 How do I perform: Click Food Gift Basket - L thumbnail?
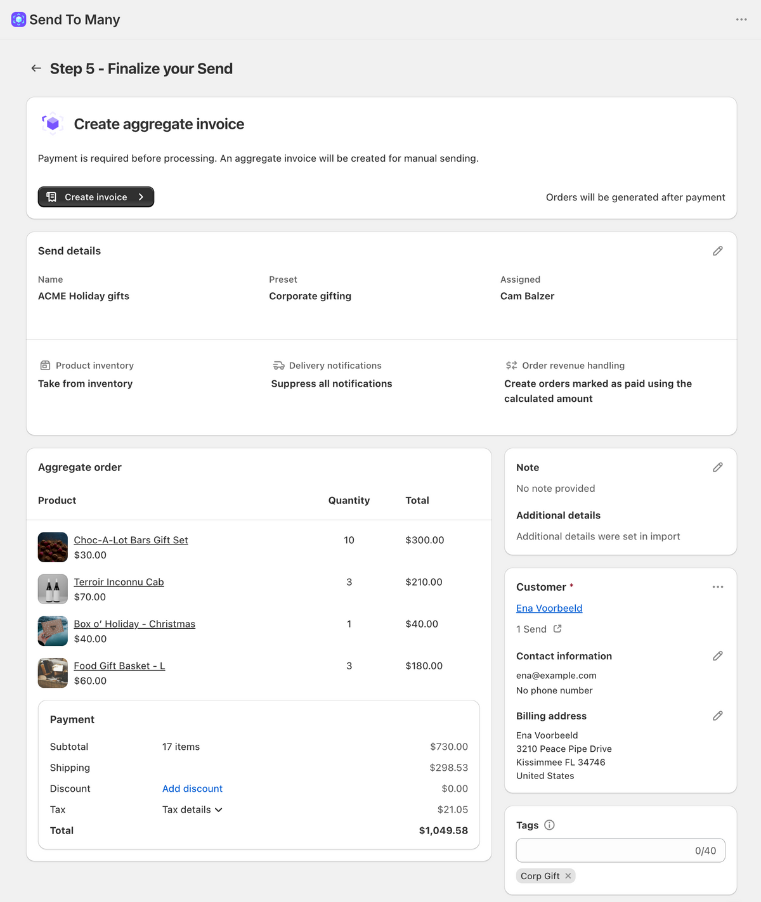[53, 673]
